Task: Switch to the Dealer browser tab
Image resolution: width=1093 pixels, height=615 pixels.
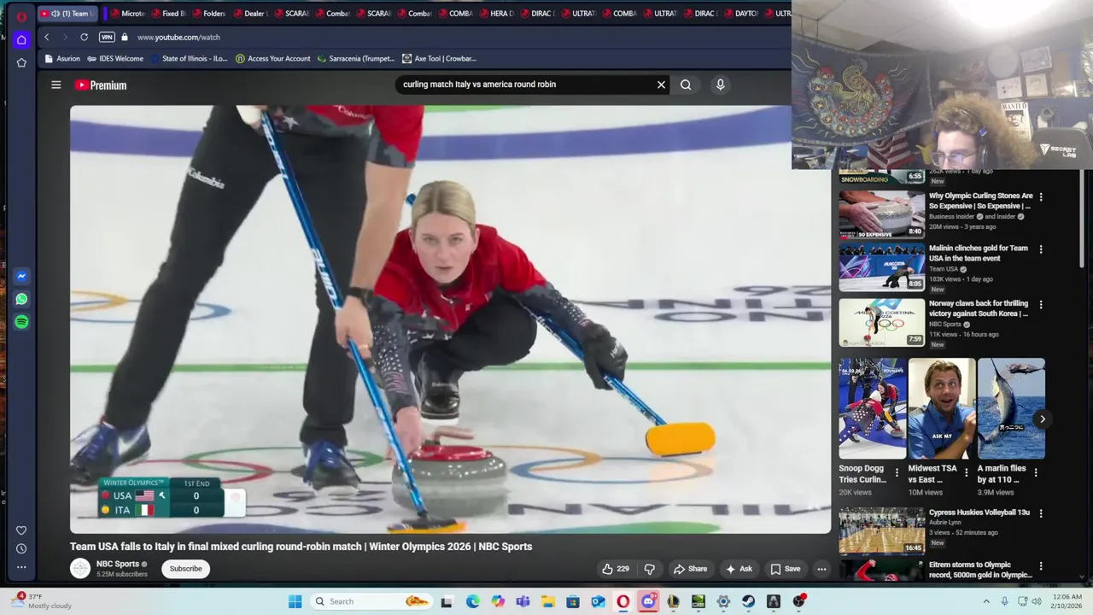Action: pyautogui.click(x=250, y=14)
